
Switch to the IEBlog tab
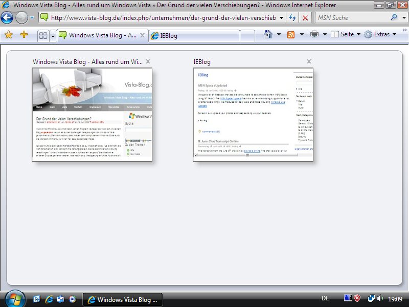[194, 36]
